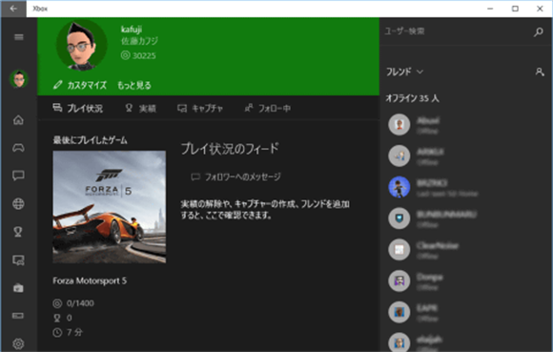The image size is (553, 352).
Task: Open the hamburger menu in sidebar
Action: (19, 37)
